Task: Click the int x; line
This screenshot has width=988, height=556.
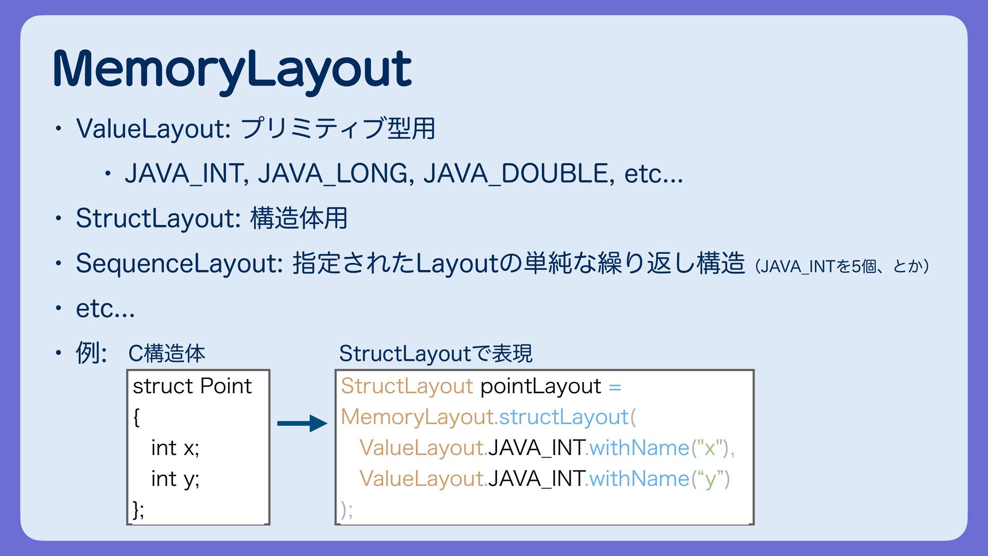Action: [175, 448]
